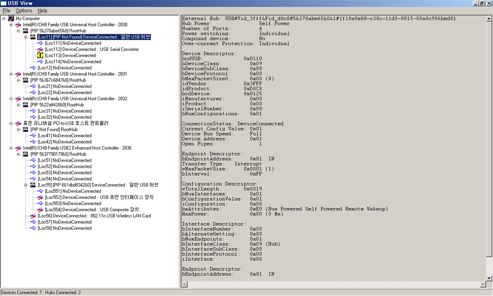Open the File menu
Screen dimensions: 493x296
[6, 11]
